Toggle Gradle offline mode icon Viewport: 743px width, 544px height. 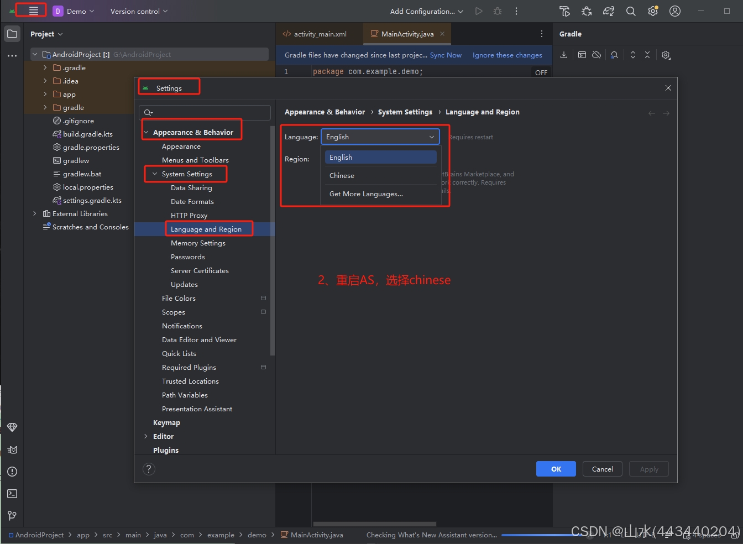(x=597, y=55)
